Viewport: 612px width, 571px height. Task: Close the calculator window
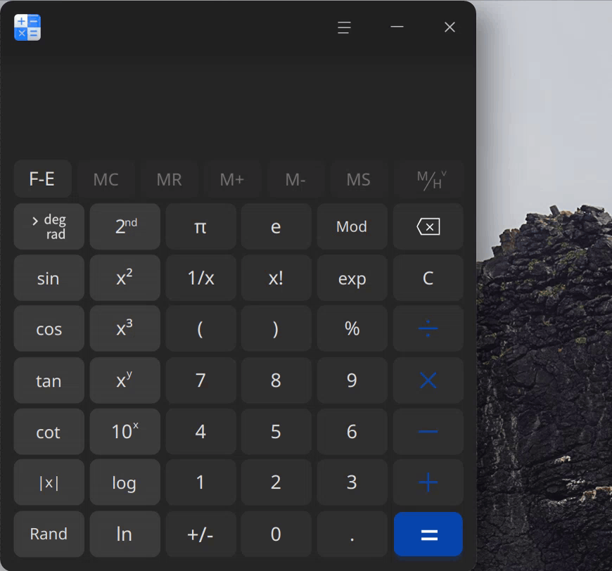450,27
